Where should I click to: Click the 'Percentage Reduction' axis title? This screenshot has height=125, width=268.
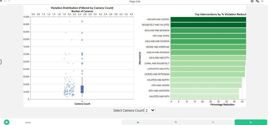(x=222, y=104)
